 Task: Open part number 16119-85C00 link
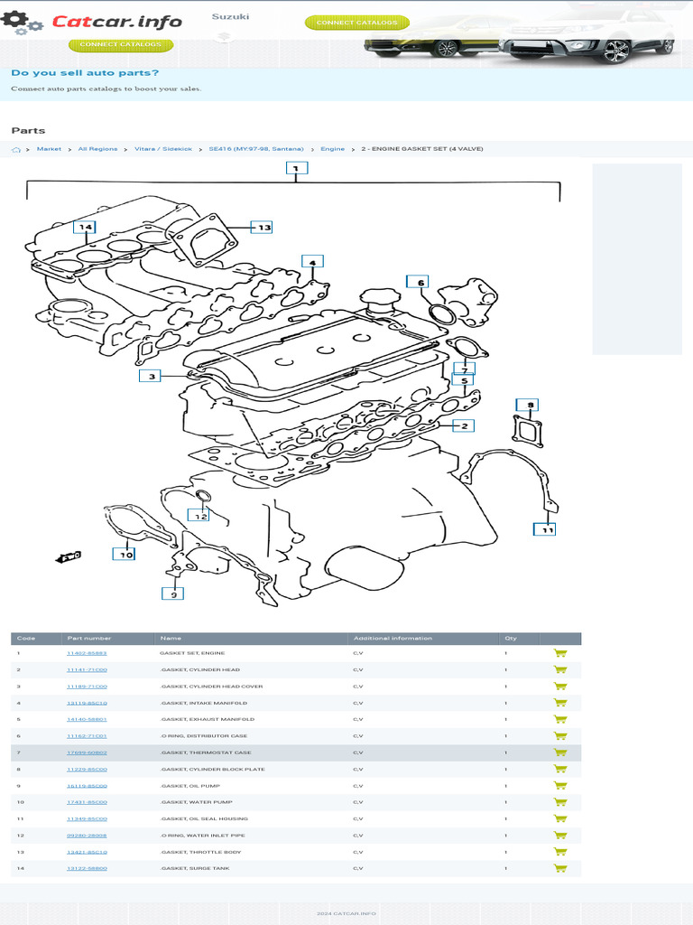point(87,786)
